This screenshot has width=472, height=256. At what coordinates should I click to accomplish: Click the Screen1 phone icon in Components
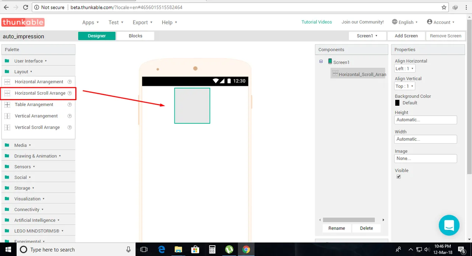click(x=330, y=62)
